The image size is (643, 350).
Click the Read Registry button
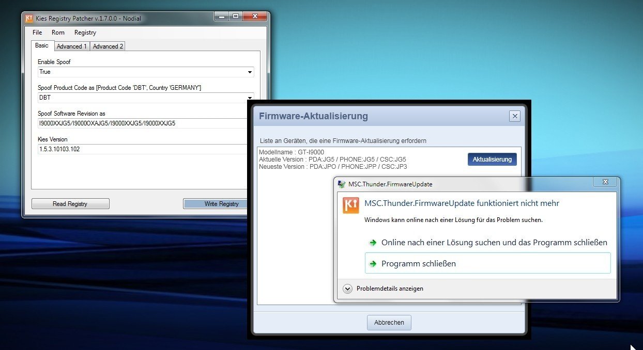(70, 204)
